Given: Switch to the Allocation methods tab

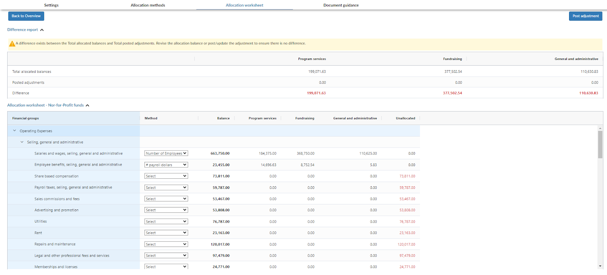Looking at the screenshot, I should click(x=148, y=5).
